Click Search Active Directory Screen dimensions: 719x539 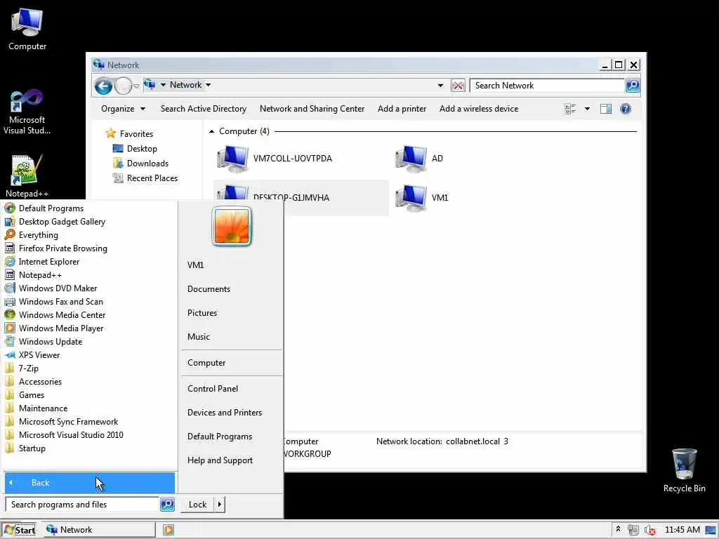(204, 109)
